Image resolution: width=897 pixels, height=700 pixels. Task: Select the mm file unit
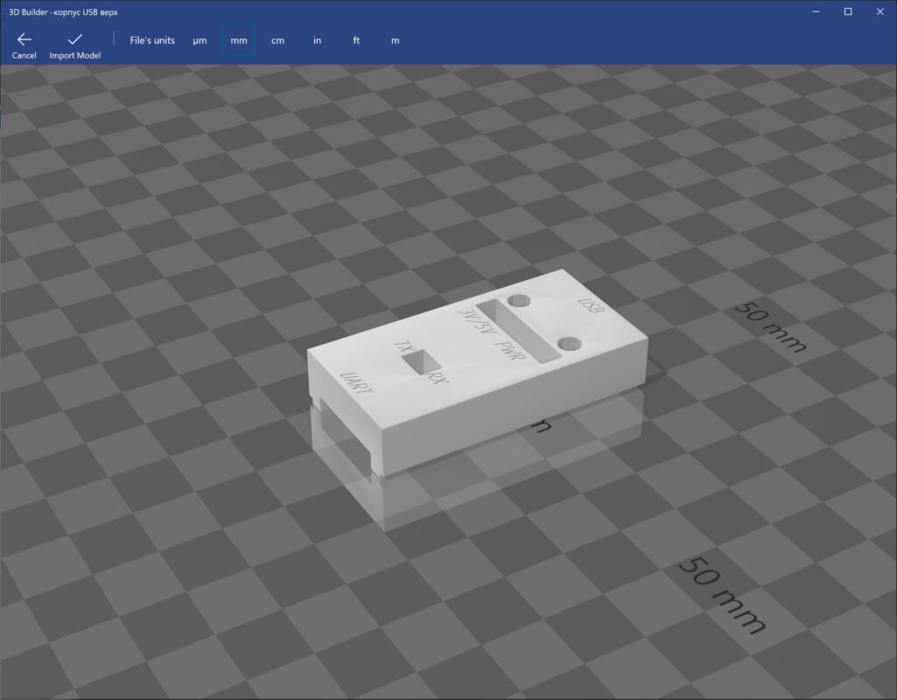(x=238, y=40)
